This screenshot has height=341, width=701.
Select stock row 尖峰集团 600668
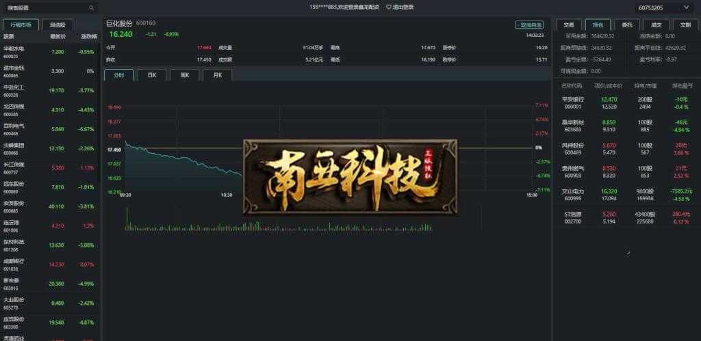click(49, 148)
